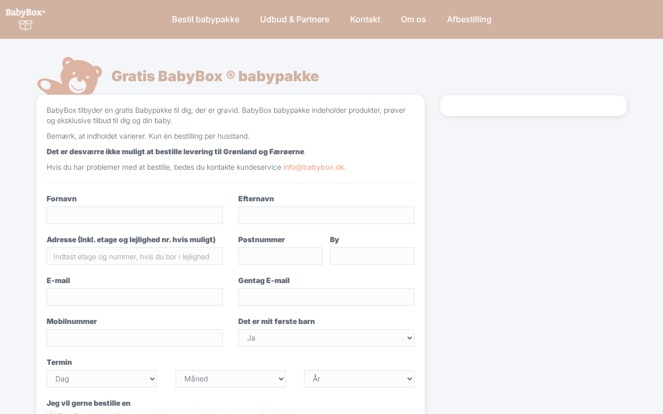
Task: Navigate to Om os
Action: [413, 19]
